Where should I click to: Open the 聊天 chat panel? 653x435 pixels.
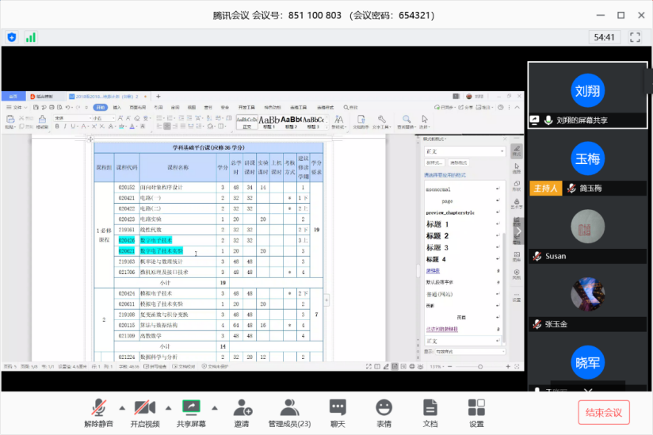point(338,408)
